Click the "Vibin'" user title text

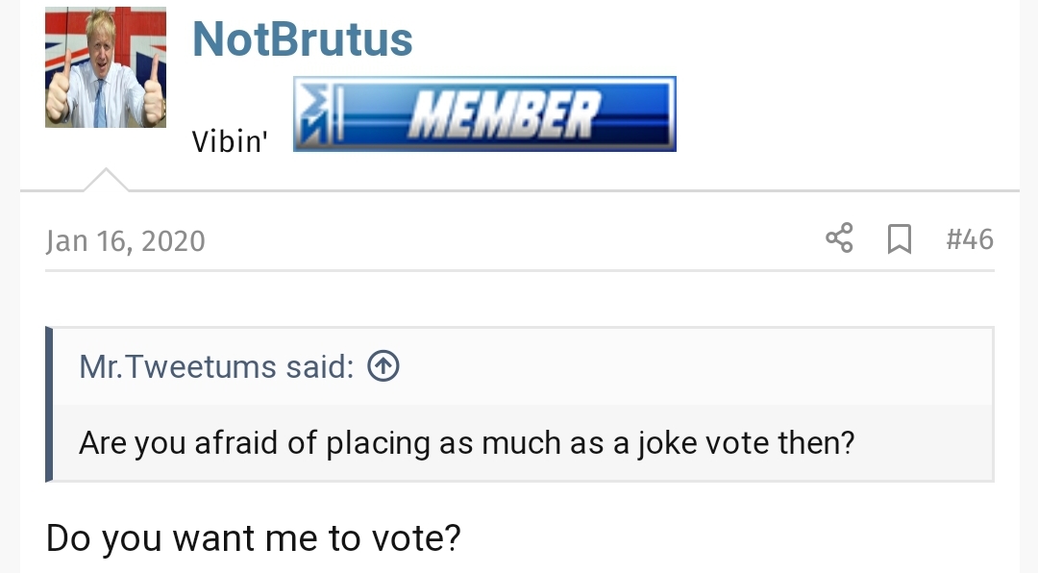[x=229, y=141]
